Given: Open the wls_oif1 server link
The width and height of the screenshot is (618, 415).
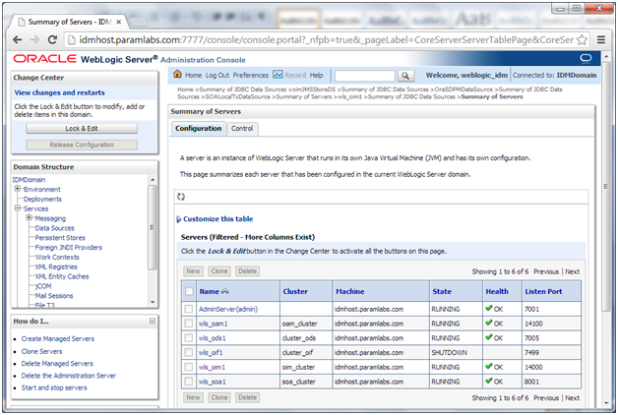Looking at the screenshot, I should click(x=211, y=352).
